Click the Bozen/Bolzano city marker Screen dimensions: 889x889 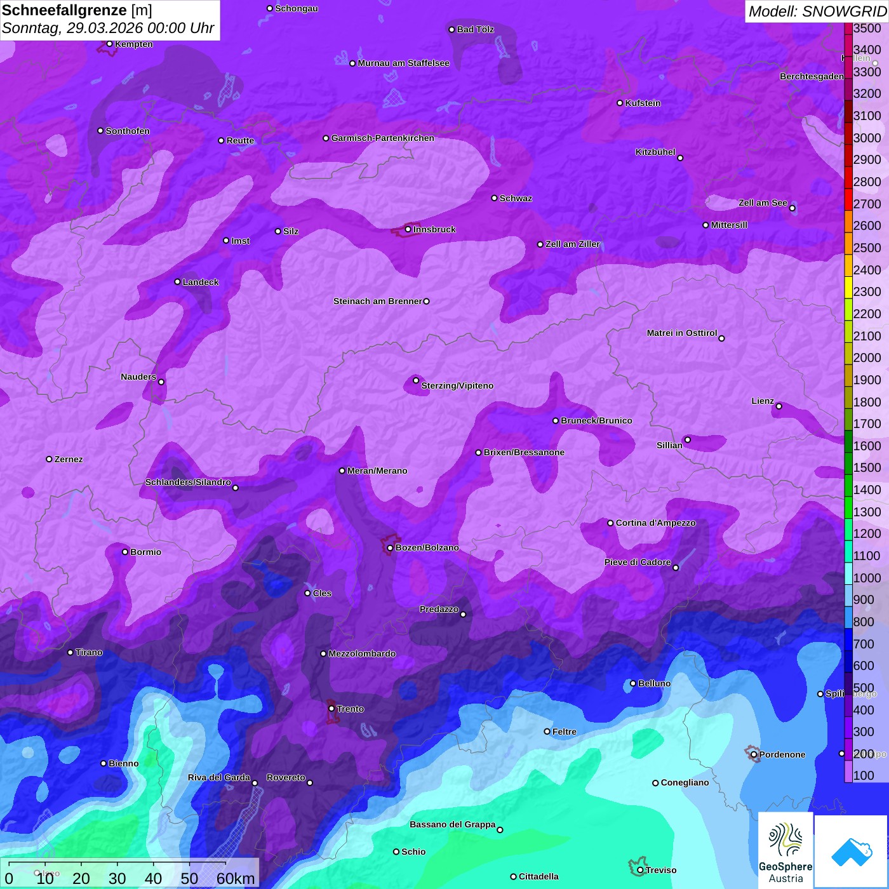pyautogui.click(x=391, y=547)
